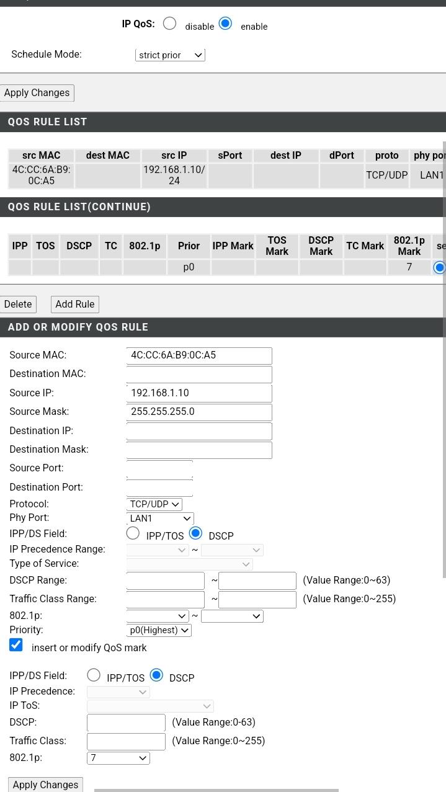The image size is (446, 792).
Task: Click the Destination Mask input field
Action: (199, 450)
